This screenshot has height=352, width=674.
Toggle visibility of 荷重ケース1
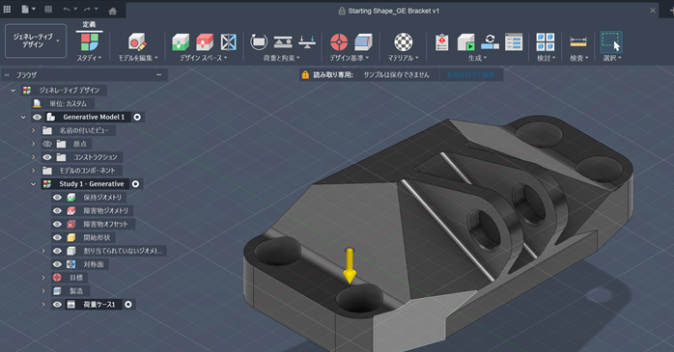tap(57, 305)
